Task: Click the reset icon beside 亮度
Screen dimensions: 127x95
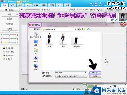Action: [x=17, y=15]
